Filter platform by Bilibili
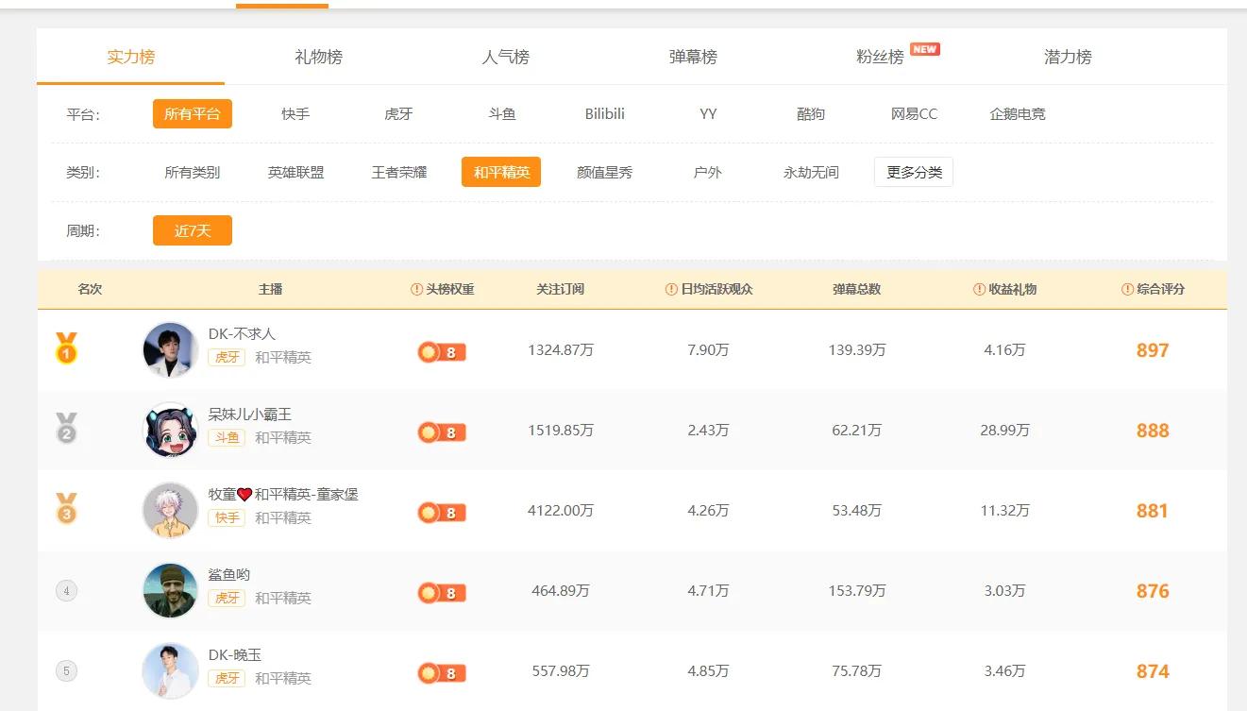The image size is (1247, 711). click(x=604, y=114)
